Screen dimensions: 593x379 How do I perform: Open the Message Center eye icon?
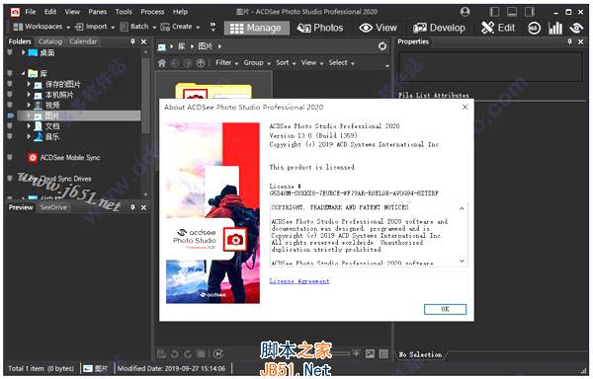click(x=576, y=28)
